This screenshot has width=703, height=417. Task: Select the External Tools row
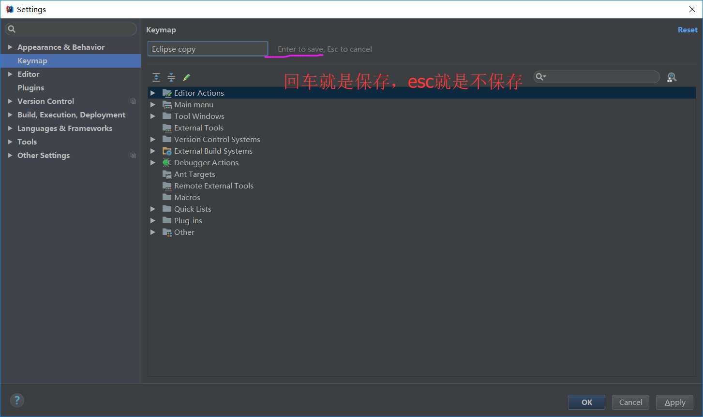click(x=421, y=128)
